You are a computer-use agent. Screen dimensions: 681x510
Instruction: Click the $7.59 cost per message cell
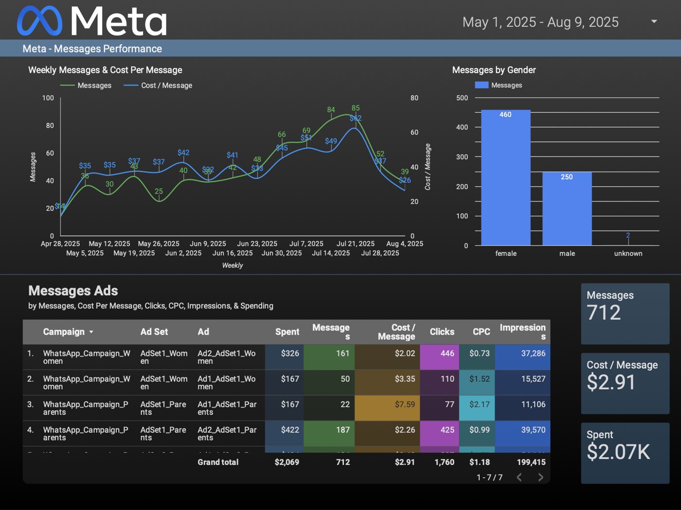pos(387,408)
